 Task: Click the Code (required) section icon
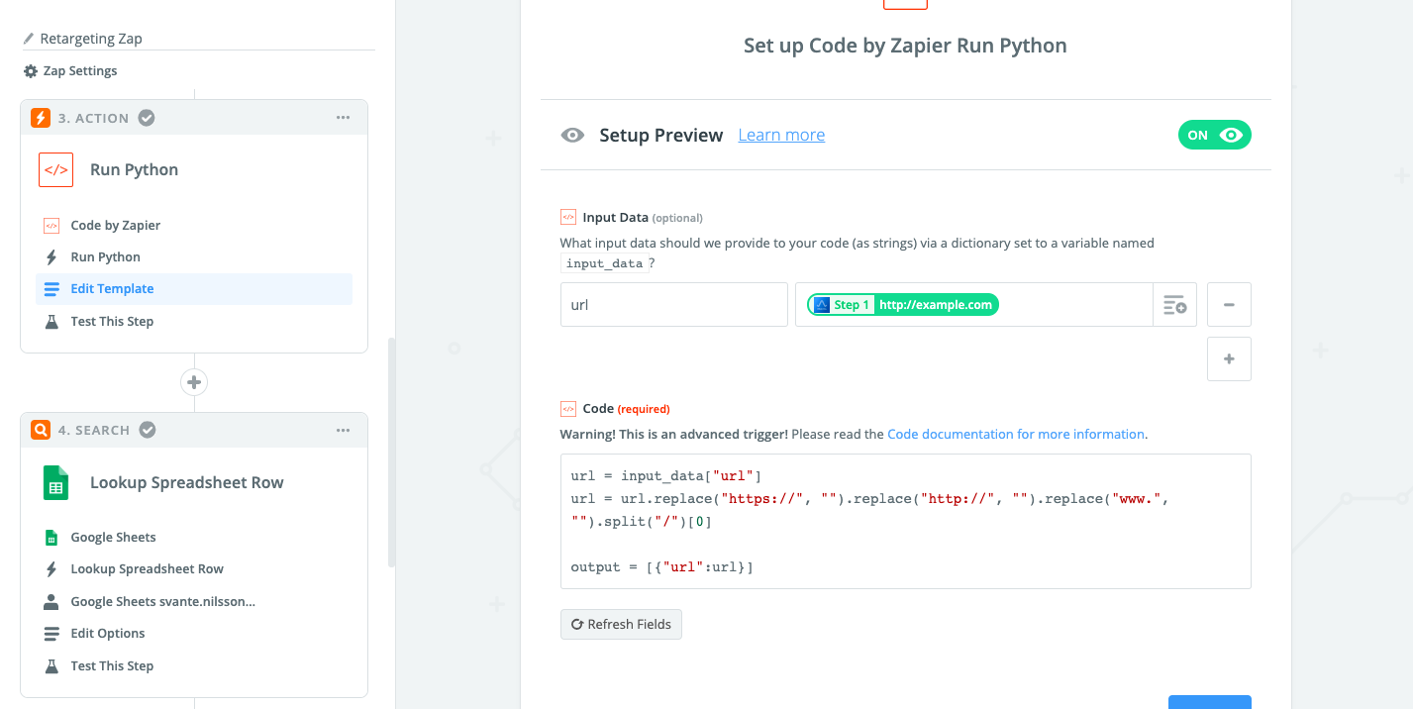[x=568, y=408]
